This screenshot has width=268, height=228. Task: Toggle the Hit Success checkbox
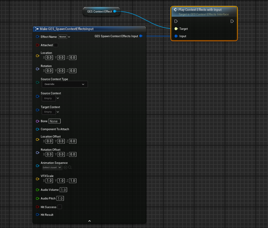pos(60,207)
